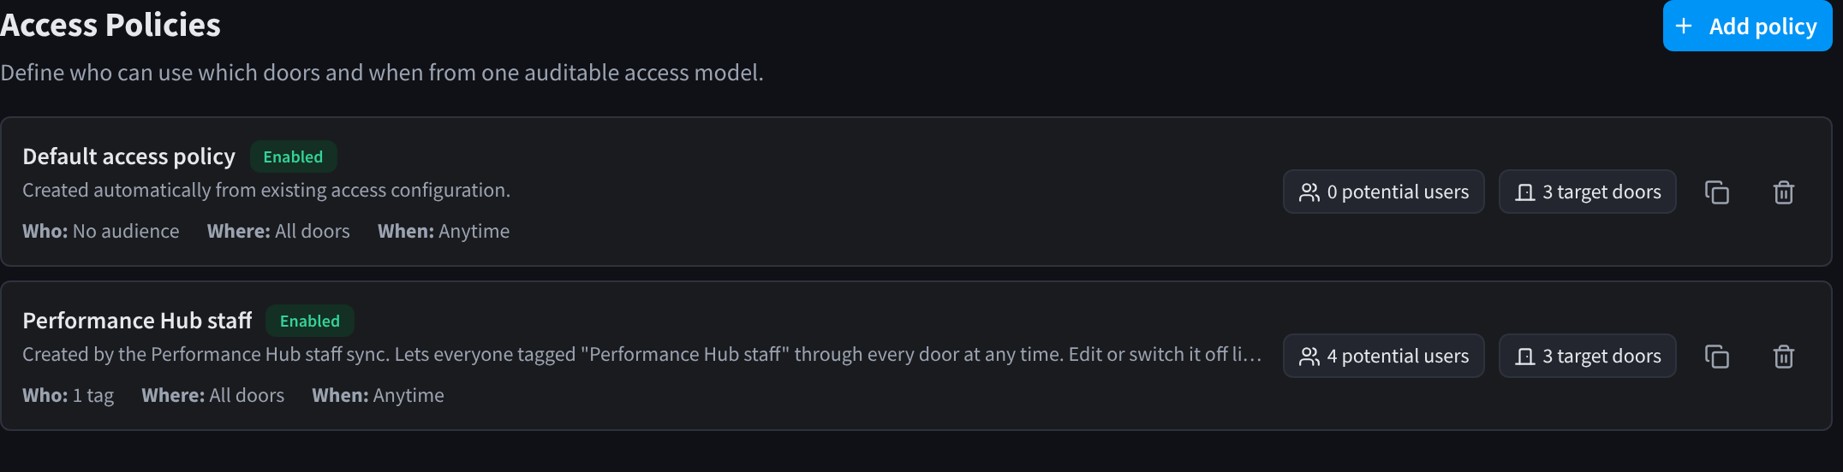This screenshot has width=1843, height=472.
Task: Click the door icon in Performance Hub's target doors
Action: pyautogui.click(x=1525, y=357)
